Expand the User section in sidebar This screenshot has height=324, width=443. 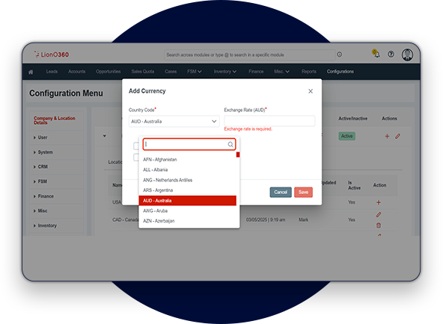coord(40,137)
